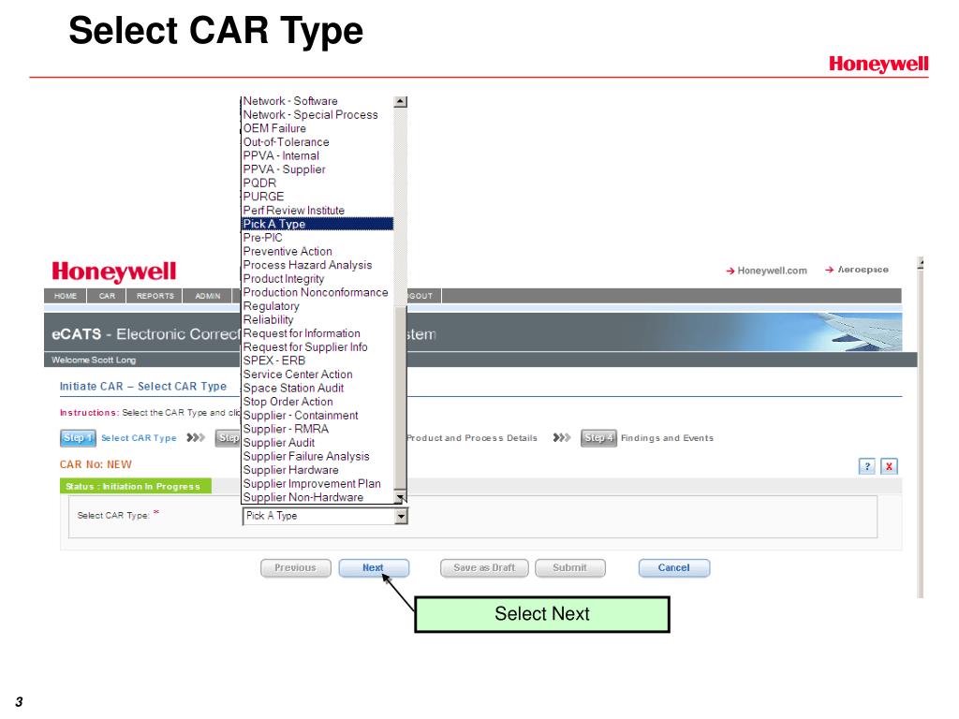Click the Step 1 button
Screen dimensions: 959x719
(78, 438)
